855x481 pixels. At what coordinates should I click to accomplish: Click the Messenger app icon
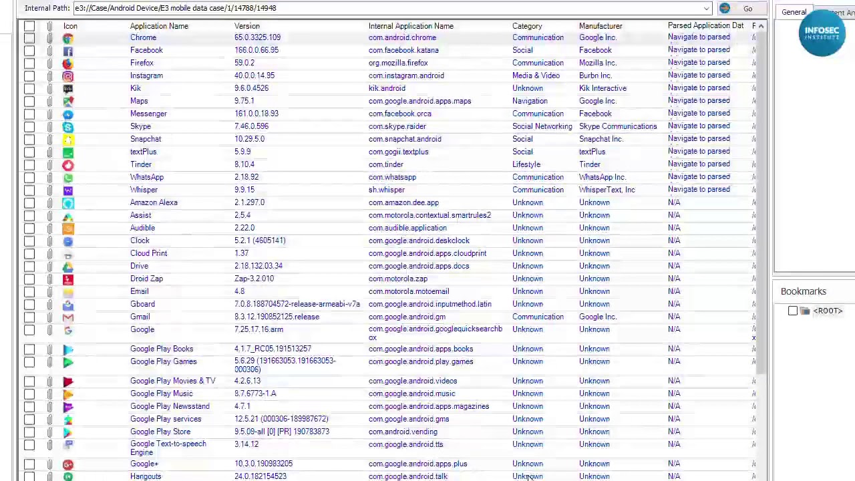67,114
